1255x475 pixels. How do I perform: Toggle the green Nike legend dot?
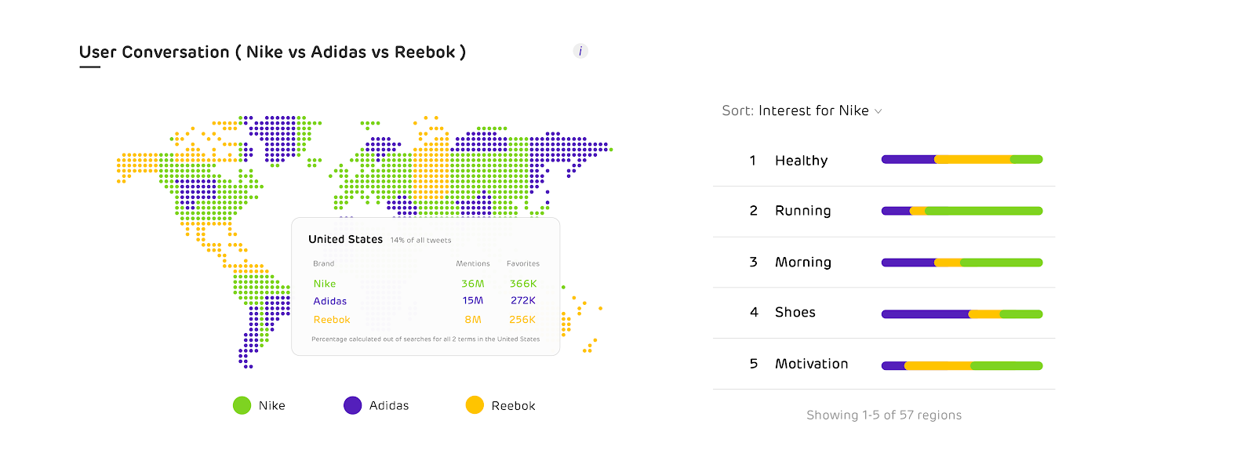point(242,405)
